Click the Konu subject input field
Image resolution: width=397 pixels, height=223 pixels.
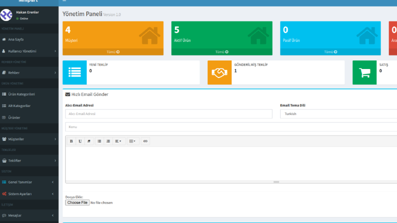(231, 126)
